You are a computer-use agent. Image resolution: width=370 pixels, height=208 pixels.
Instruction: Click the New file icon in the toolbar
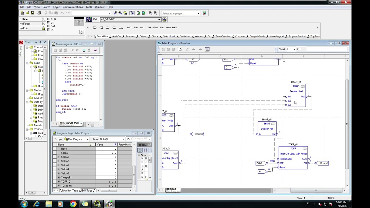(x=23, y=13)
